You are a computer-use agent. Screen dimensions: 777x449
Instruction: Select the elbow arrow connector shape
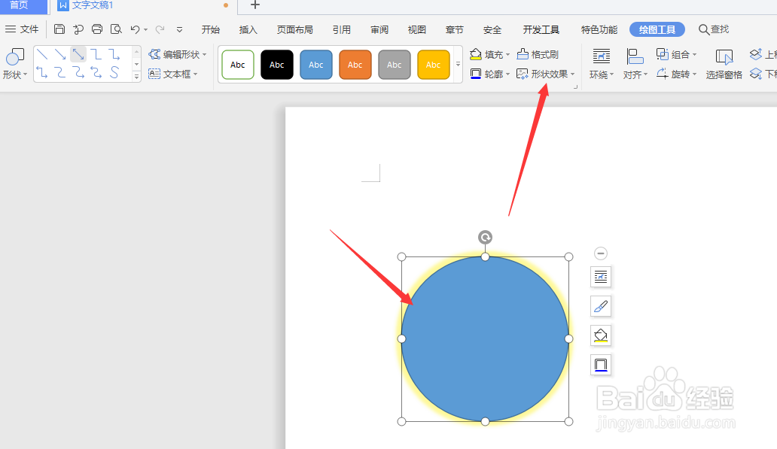point(114,54)
